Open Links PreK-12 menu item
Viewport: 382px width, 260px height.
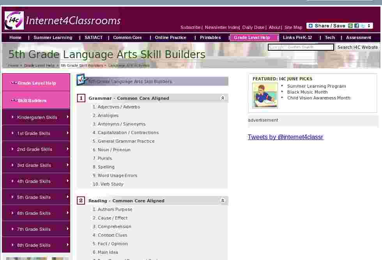(x=297, y=37)
